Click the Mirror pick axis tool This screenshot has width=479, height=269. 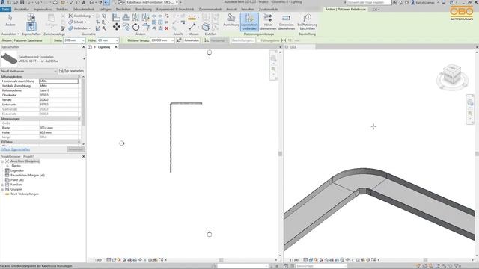point(135,17)
